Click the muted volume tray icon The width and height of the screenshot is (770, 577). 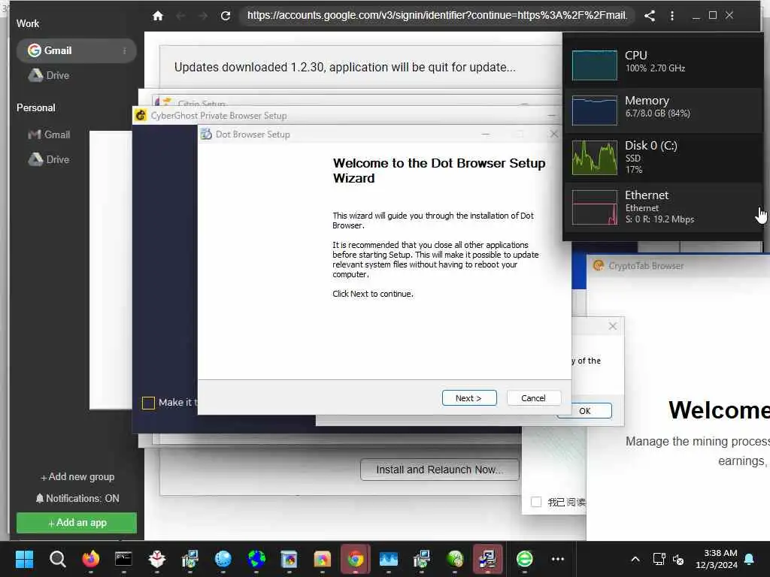point(678,559)
